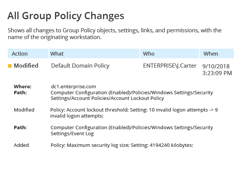Select the Event Log path text

pos(132,130)
